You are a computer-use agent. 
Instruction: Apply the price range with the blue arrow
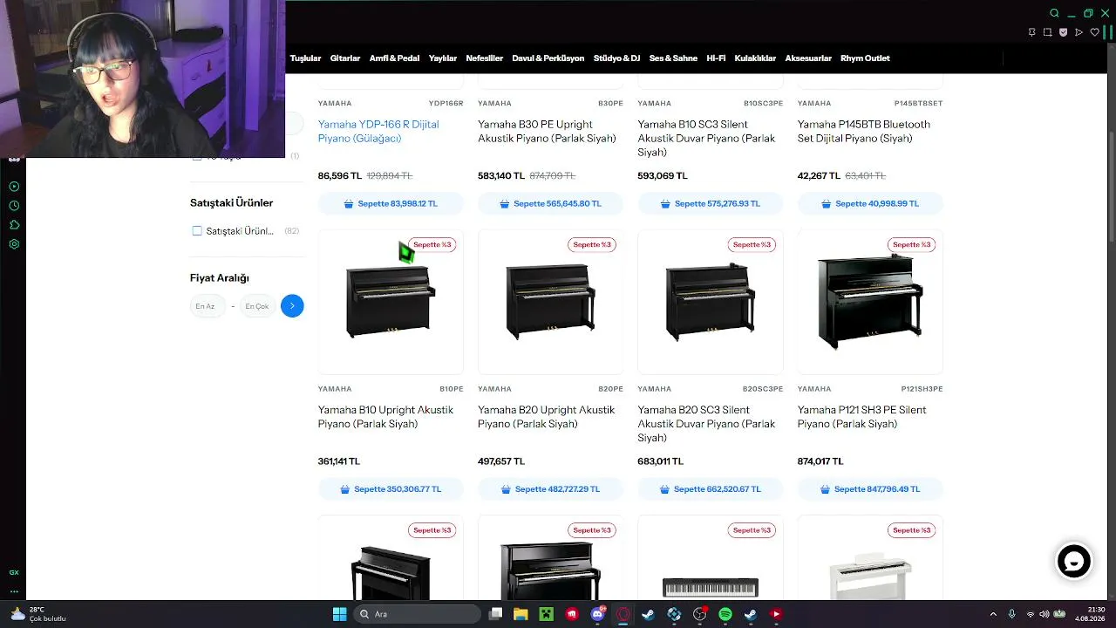coord(292,306)
